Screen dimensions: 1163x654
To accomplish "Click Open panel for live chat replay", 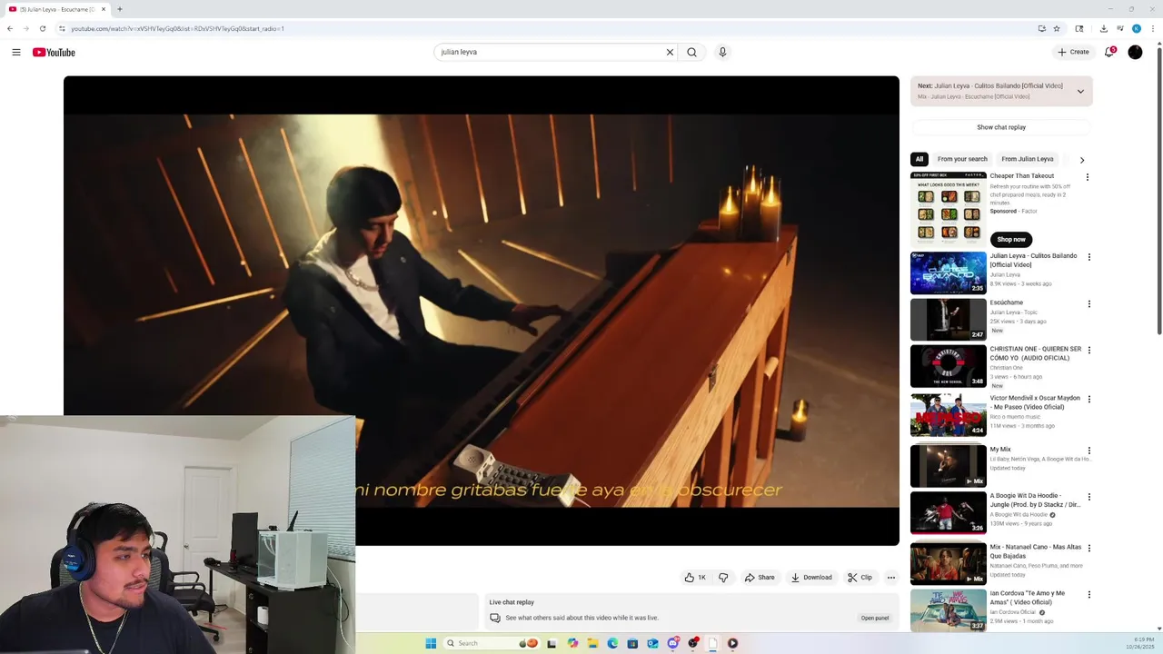I will click(x=875, y=618).
